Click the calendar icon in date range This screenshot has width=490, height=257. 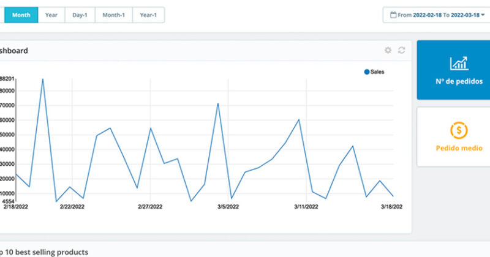coord(393,15)
